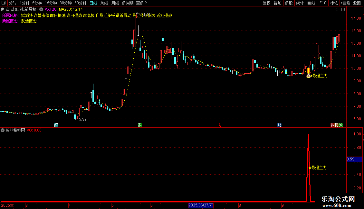Click the money bag signal icon on chart
The width and height of the screenshot is (364, 209).
pos(309,76)
